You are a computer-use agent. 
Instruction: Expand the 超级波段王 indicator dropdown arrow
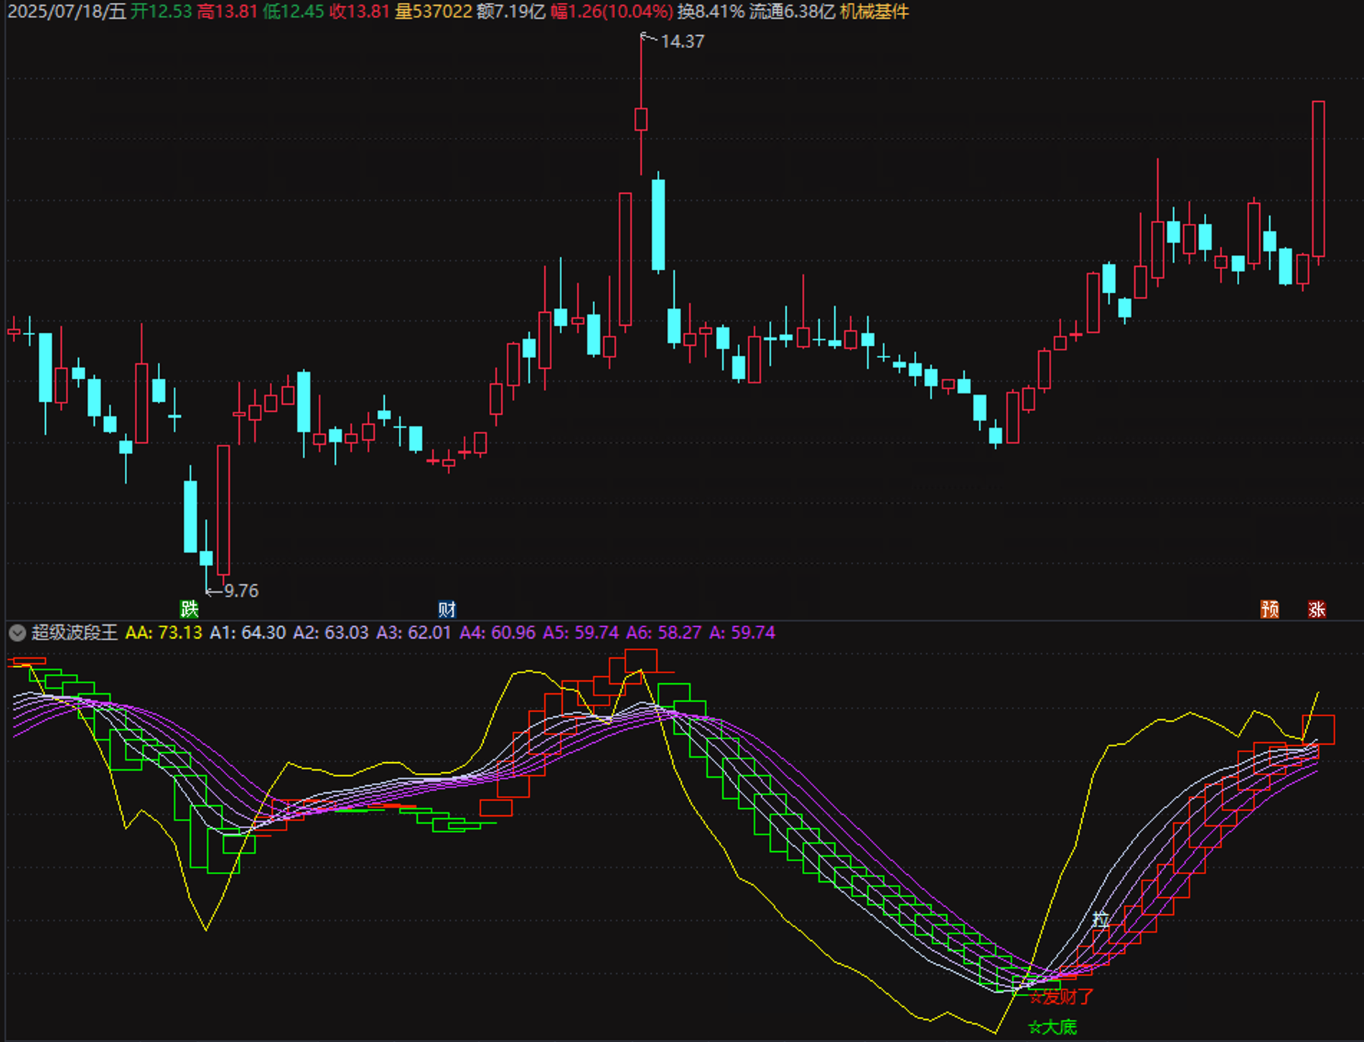(17, 633)
